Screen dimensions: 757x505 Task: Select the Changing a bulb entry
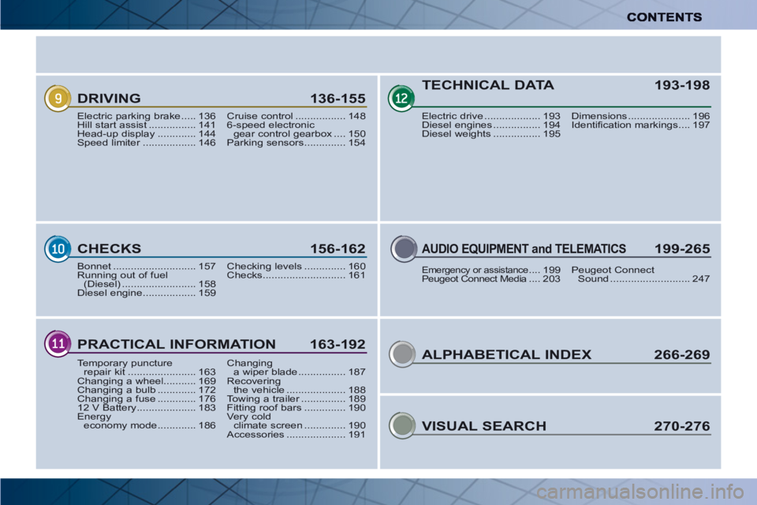(x=147, y=390)
